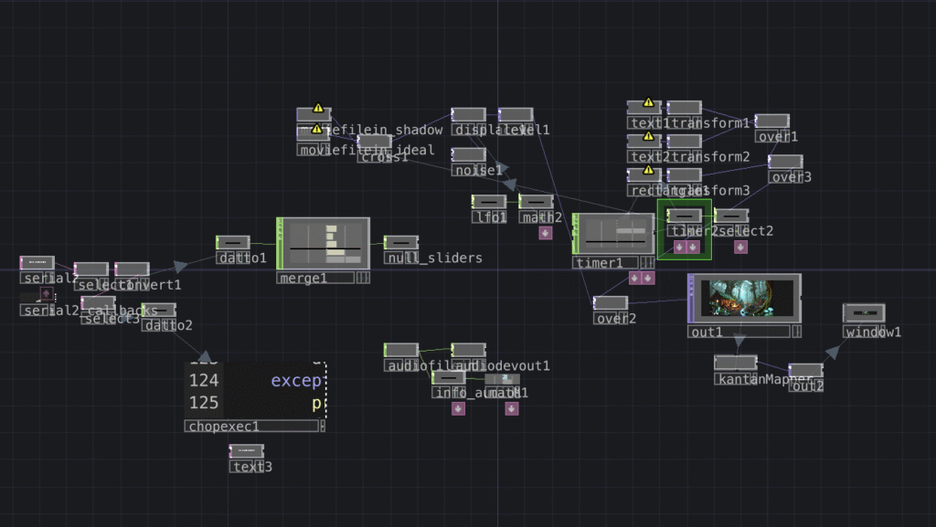
Task: Click pink export arrow below math2
Action: point(546,233)
